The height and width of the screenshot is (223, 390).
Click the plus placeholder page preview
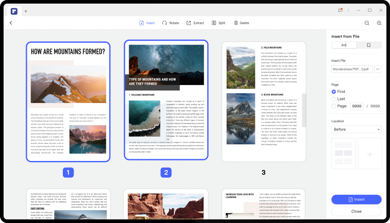pyautogui.click(x=370, y=153)
